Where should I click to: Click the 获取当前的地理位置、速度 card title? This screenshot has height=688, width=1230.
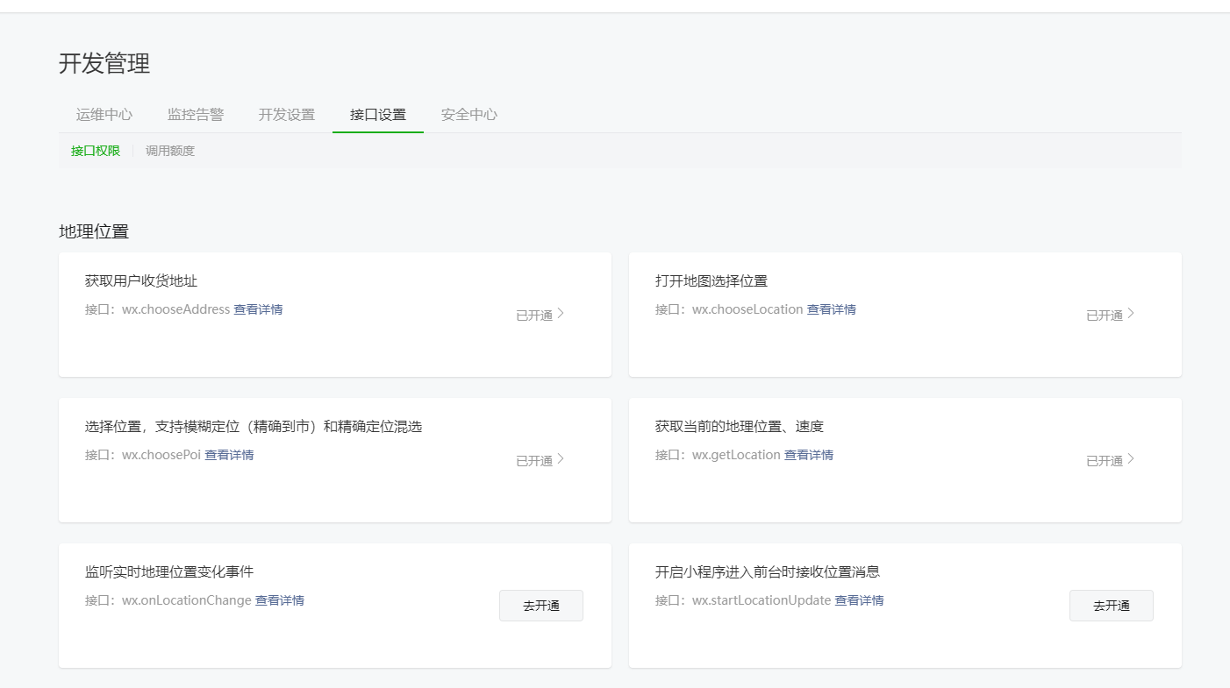click(740, 427)
